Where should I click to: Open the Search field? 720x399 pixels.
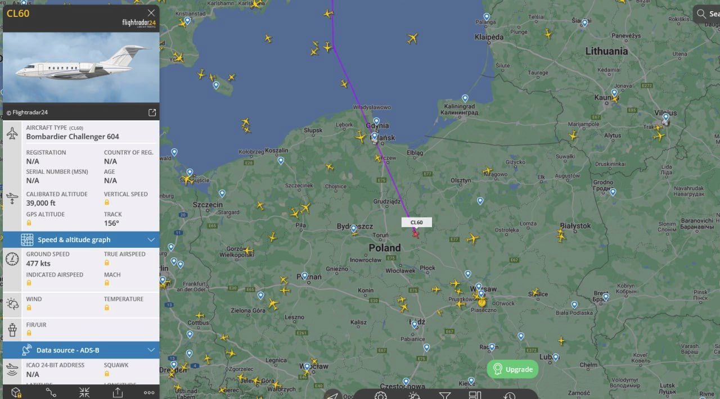point(707,14)
